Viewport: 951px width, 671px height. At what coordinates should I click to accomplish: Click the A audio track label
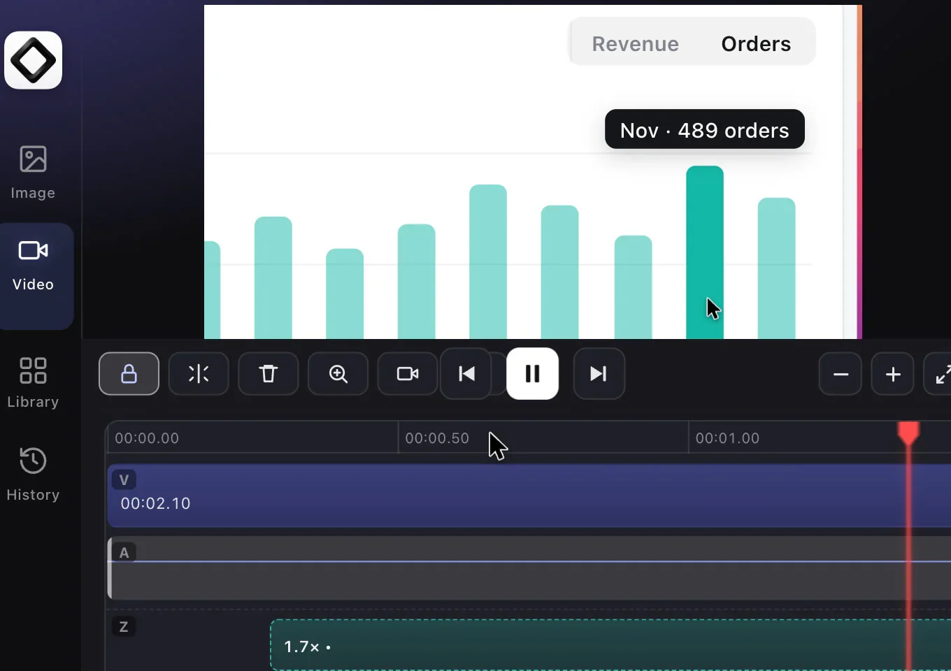pos(124,552)
